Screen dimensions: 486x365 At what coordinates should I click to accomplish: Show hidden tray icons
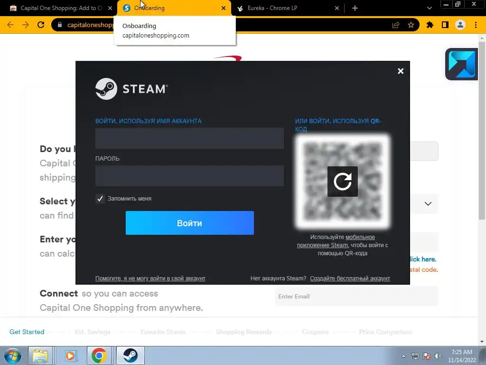[x=403, y=356]
